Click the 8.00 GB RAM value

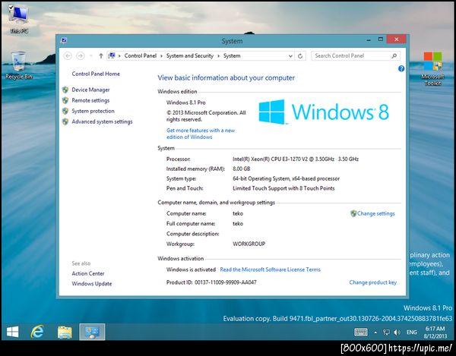241,169
